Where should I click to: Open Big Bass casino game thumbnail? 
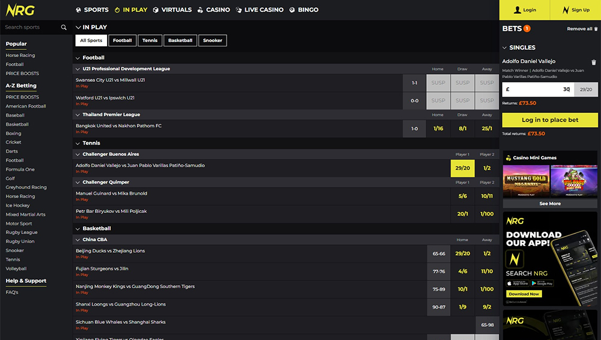[574, 181]
